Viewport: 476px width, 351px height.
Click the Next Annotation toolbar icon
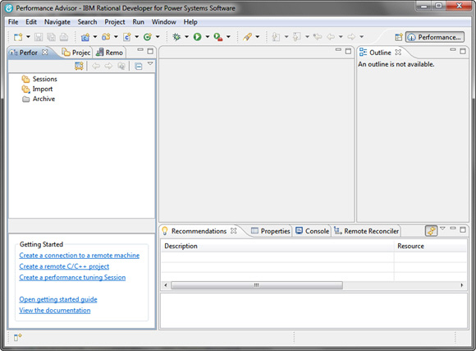coord(276,37)
